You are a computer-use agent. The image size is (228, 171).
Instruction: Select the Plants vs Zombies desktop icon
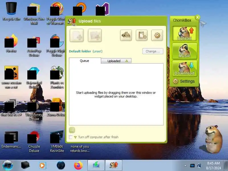click(57, 77)
